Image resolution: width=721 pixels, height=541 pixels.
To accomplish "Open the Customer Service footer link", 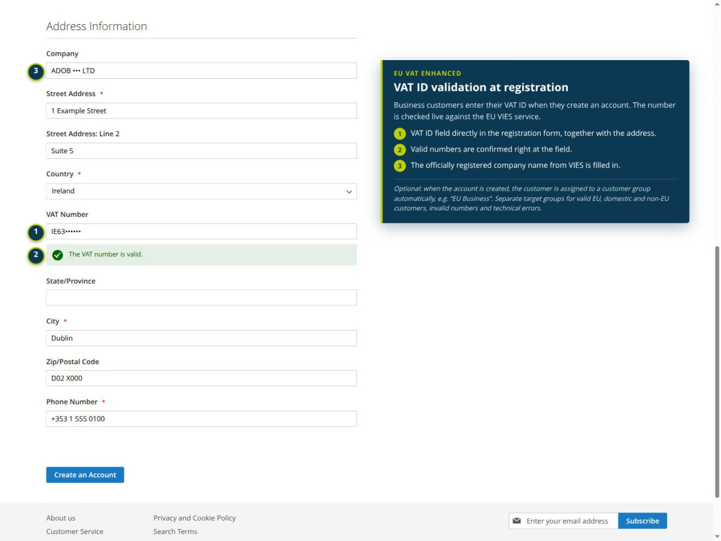I will coord(75,531).
